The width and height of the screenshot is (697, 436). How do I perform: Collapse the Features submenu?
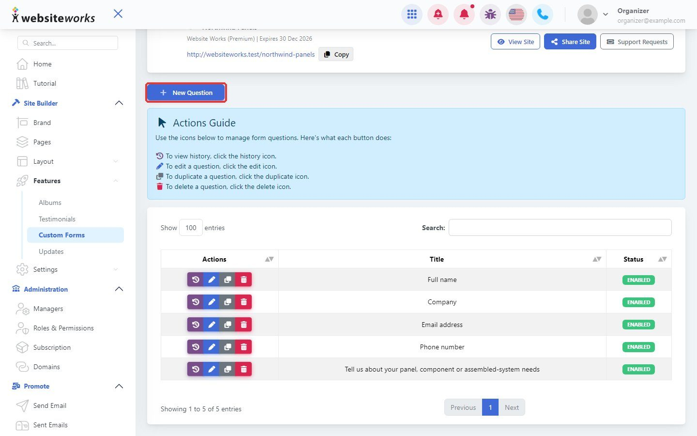coord(116,181)
